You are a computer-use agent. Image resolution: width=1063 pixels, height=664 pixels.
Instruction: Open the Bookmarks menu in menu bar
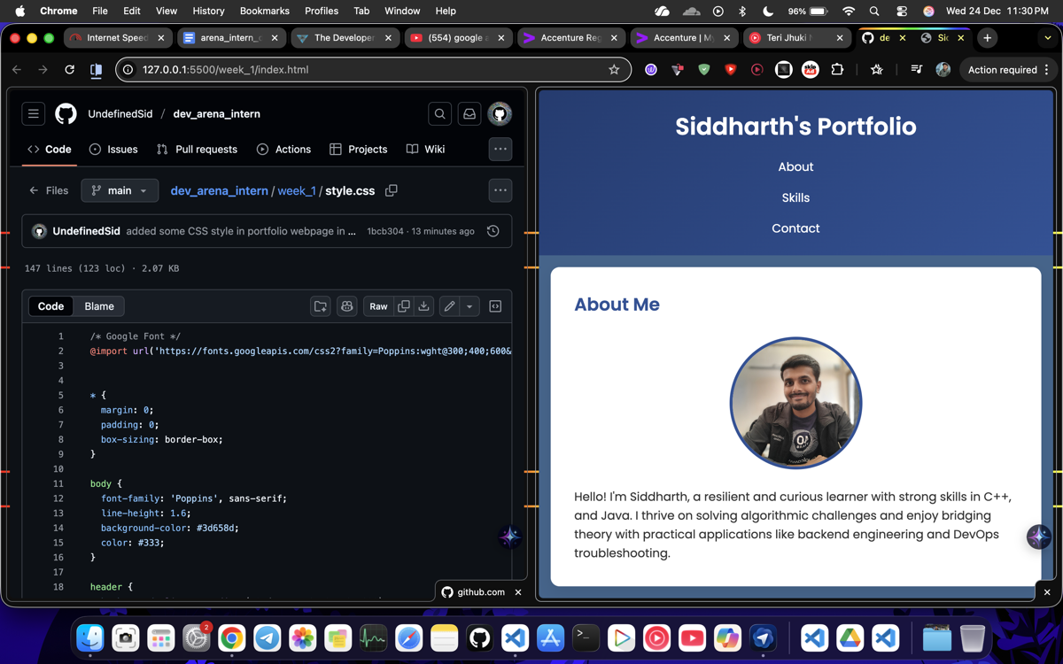pos(264,11)
